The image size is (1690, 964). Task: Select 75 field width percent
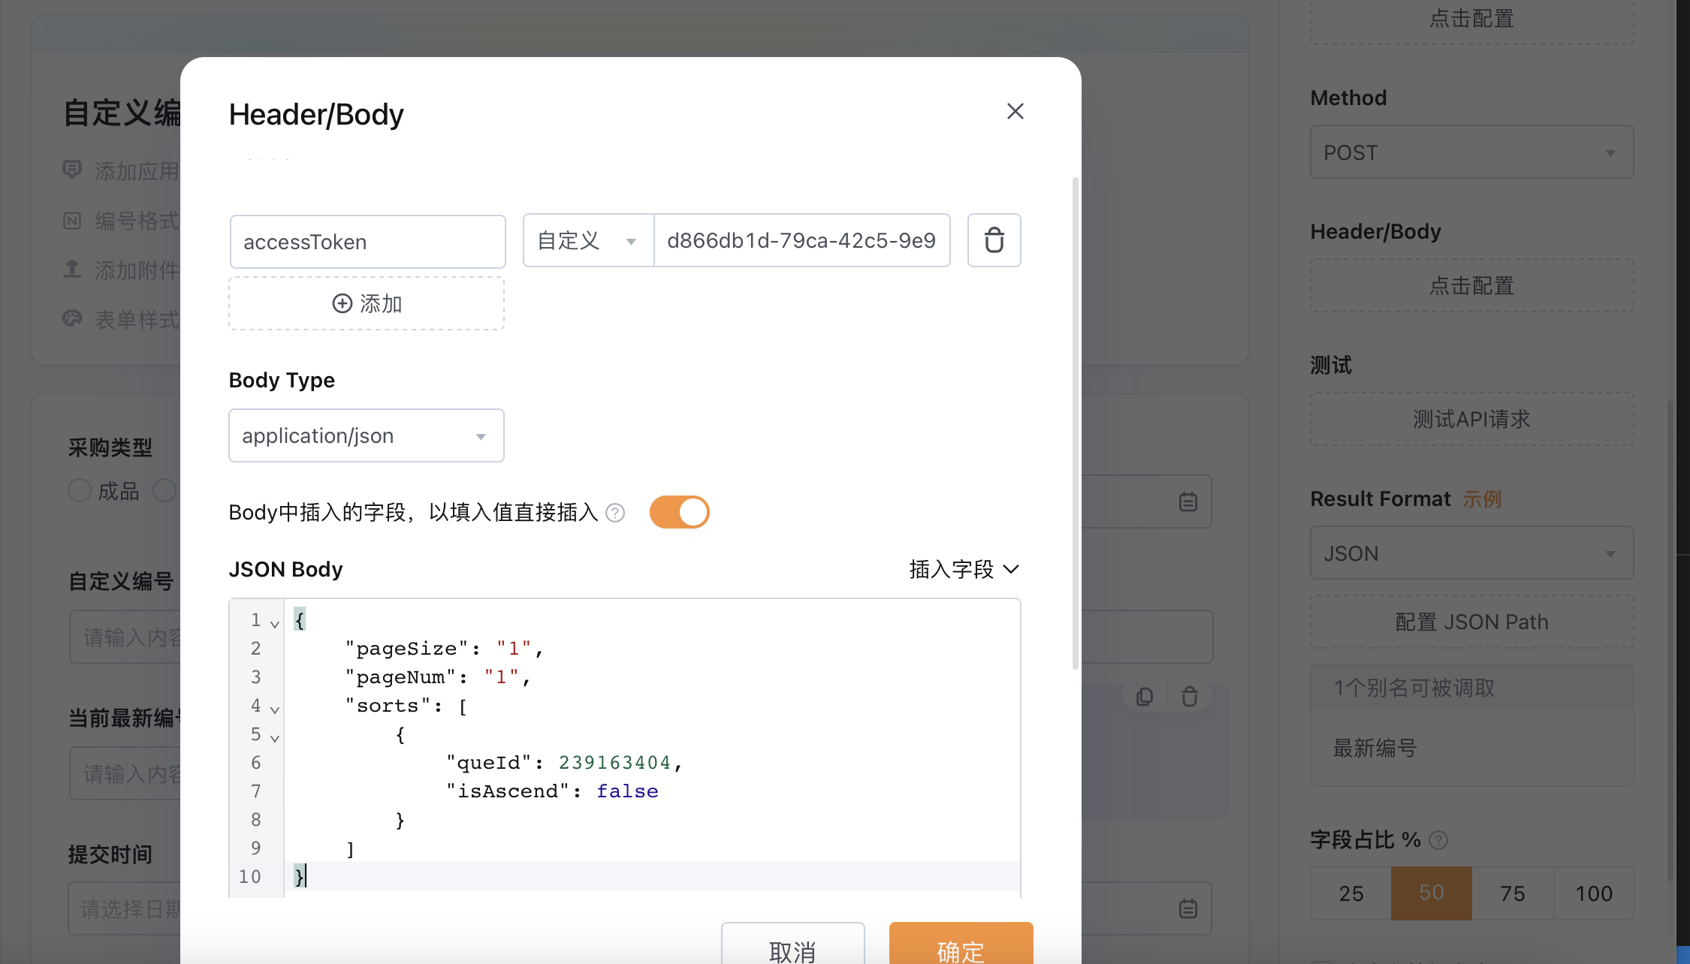tap(1512, 893)
